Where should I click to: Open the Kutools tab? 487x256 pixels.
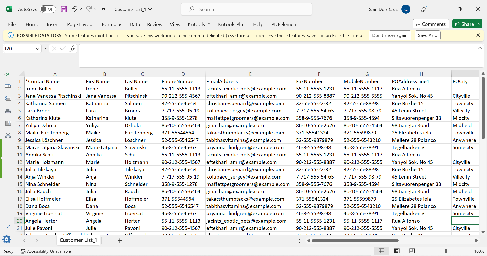tap(199, 24)
